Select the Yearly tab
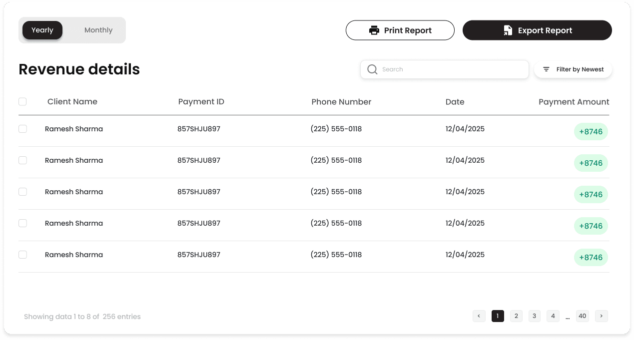Viewport: 634px width, 340px height. tap(42, 30)
